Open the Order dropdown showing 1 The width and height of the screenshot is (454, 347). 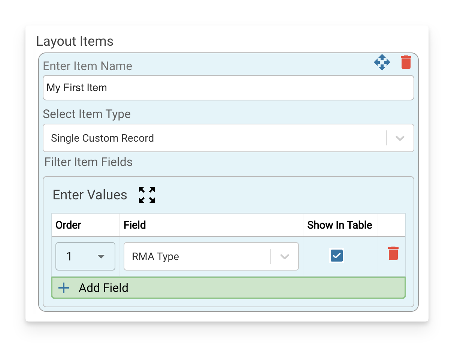[85, 256]
